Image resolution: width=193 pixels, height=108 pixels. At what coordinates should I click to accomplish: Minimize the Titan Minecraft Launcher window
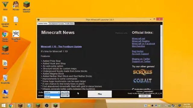150,19
